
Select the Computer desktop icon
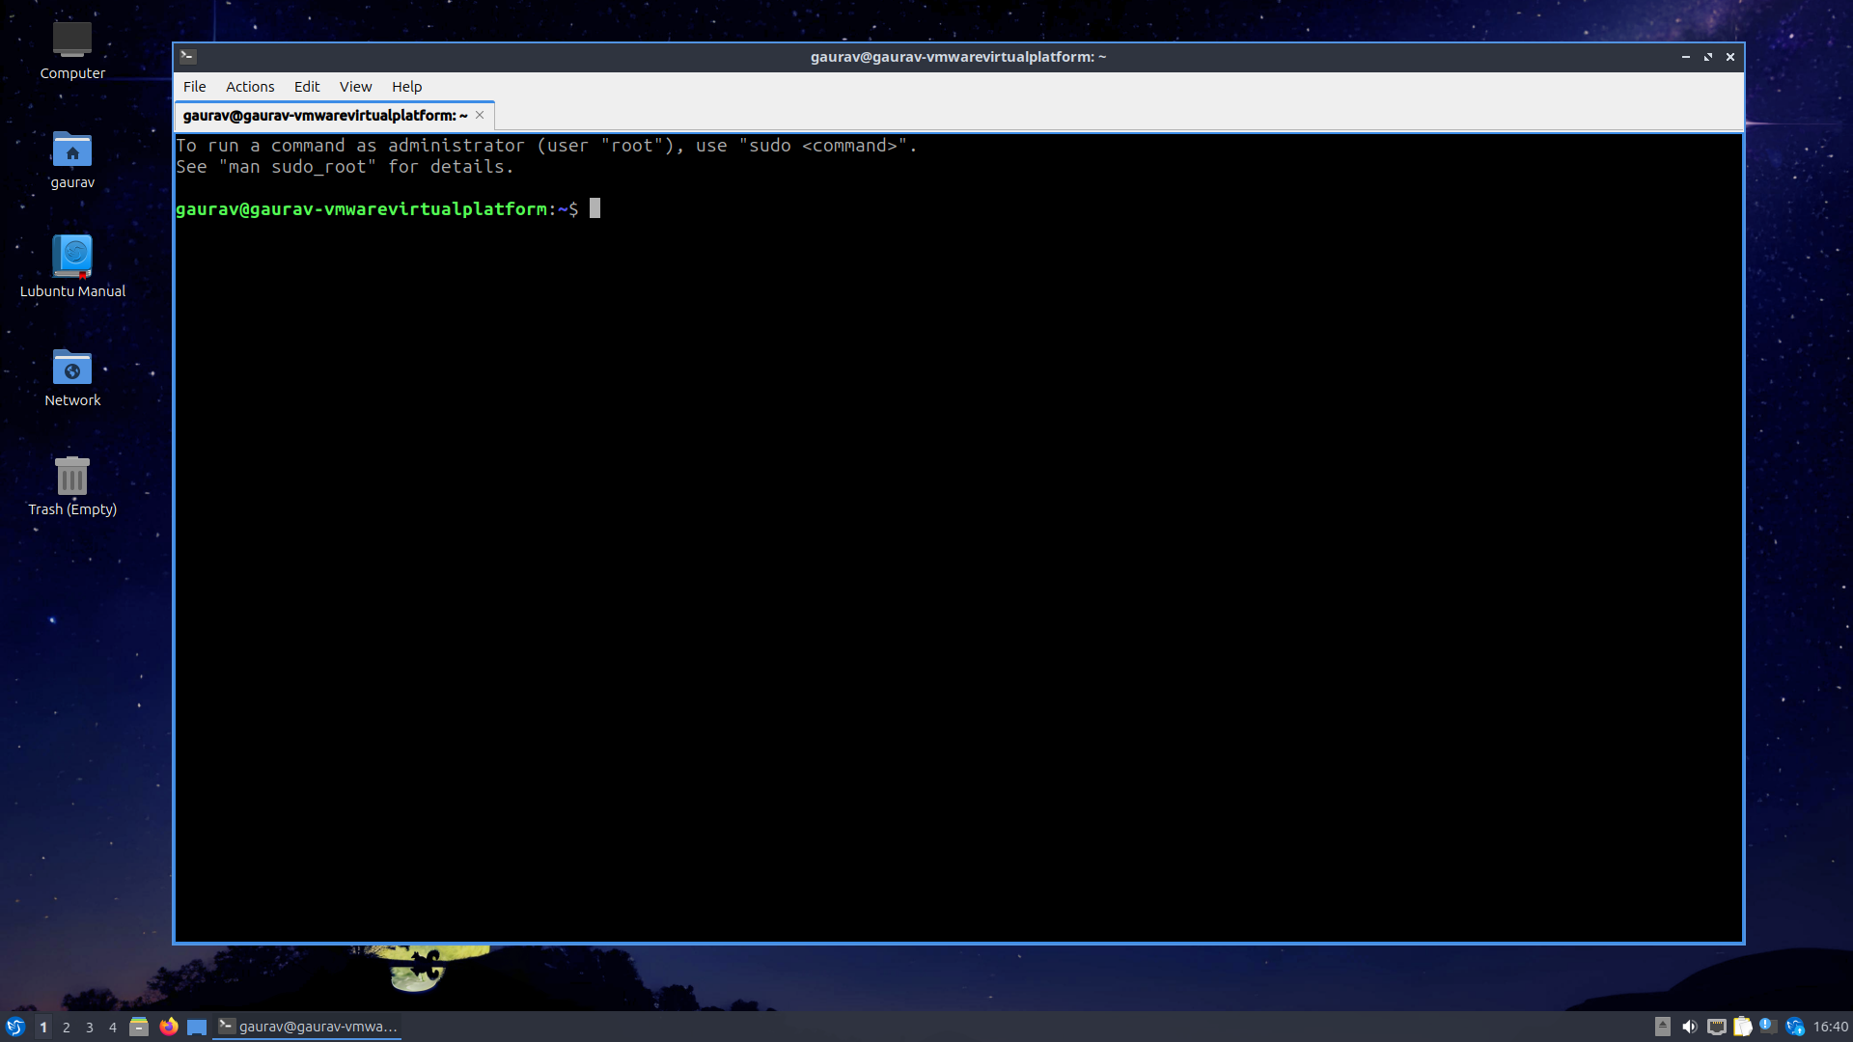pyautogui.click(x=72, y=50)
